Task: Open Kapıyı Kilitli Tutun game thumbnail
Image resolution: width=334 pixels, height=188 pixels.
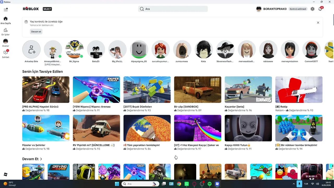Action: (248, 128)
